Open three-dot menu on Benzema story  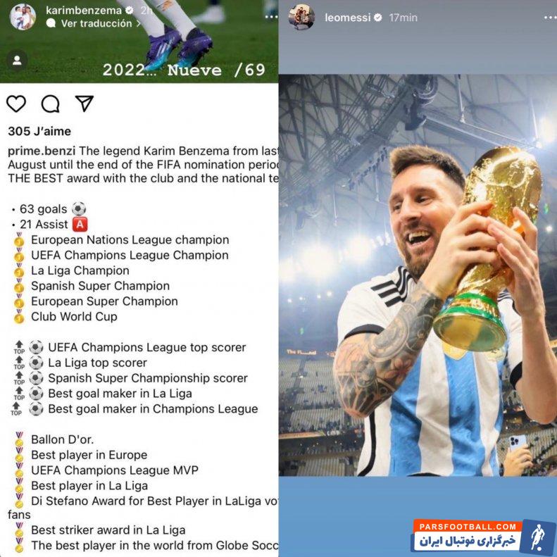point(271,17)
